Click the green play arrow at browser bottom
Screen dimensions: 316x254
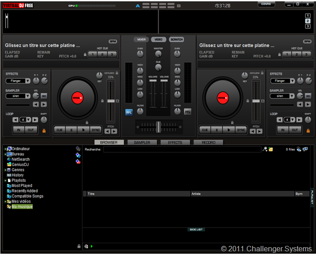pos(92,246)
